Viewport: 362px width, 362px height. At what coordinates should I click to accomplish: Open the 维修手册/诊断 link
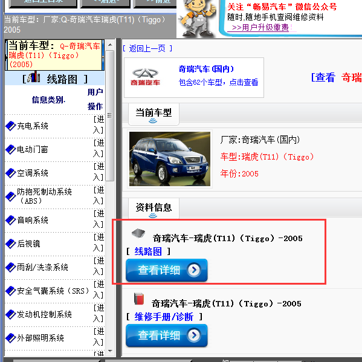pos(164,317)
